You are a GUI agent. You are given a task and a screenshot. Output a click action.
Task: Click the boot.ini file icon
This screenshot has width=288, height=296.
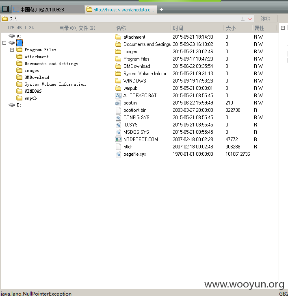coord(118,103)
